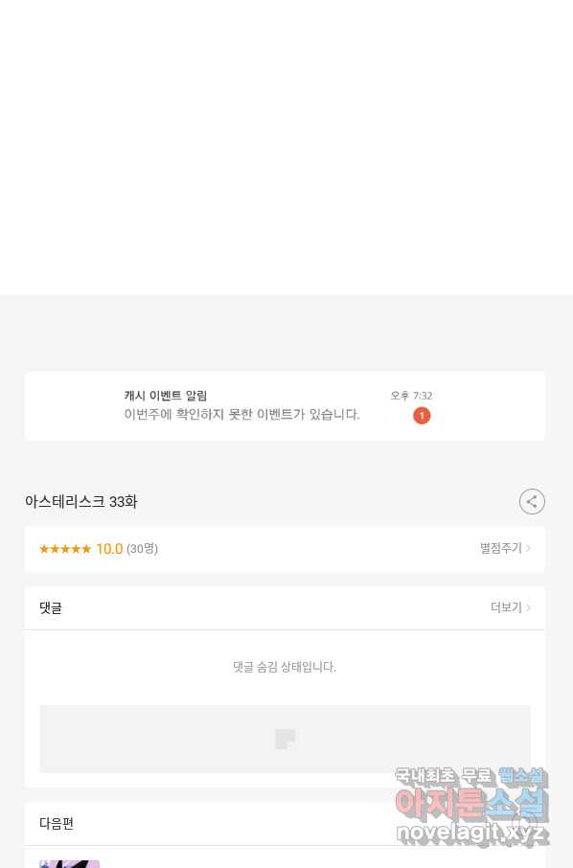
Task: Expand the chevron next to 더보기
Action: point(528,607)
